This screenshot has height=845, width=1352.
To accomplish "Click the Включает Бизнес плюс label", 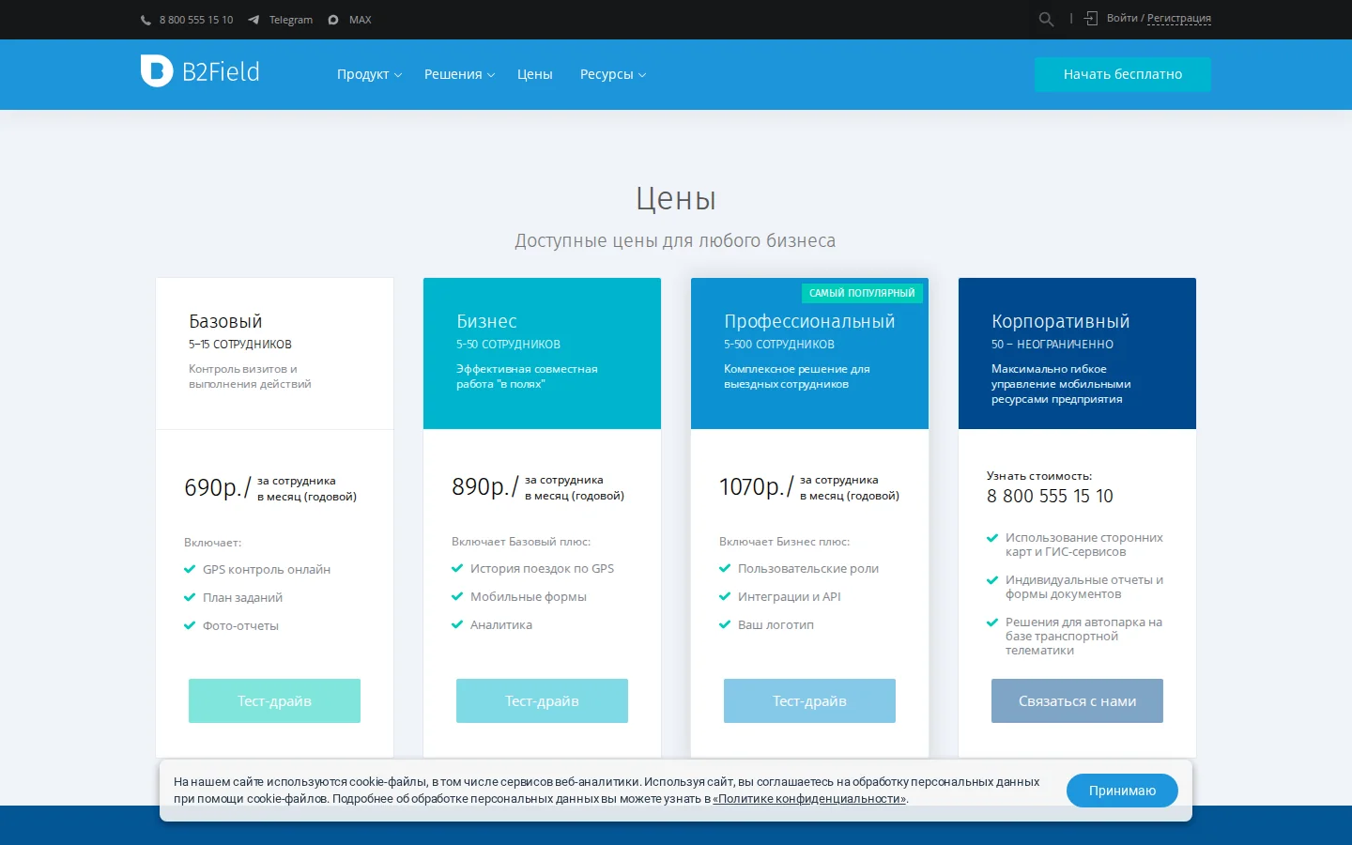I will pyautogui.click(x=784, y=542).
